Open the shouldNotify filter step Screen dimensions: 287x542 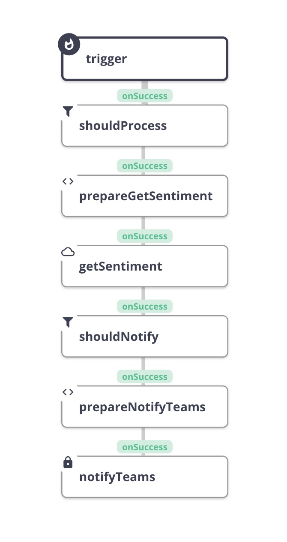pos(145,337)
